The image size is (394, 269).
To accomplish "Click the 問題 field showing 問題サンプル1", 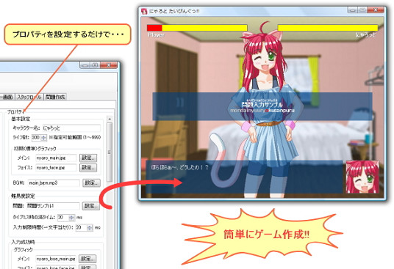I will coord(53,206).
